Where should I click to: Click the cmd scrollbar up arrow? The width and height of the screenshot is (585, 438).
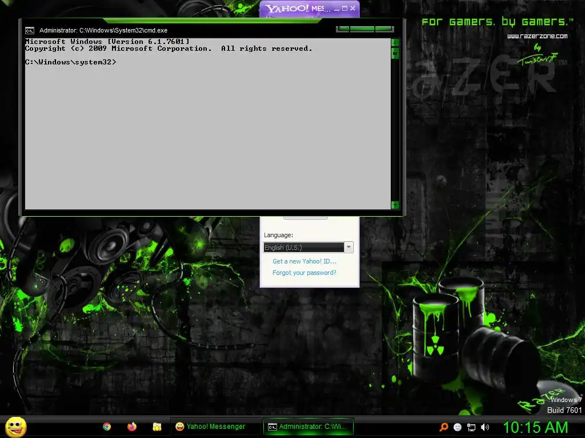click(x=395, y=42)
